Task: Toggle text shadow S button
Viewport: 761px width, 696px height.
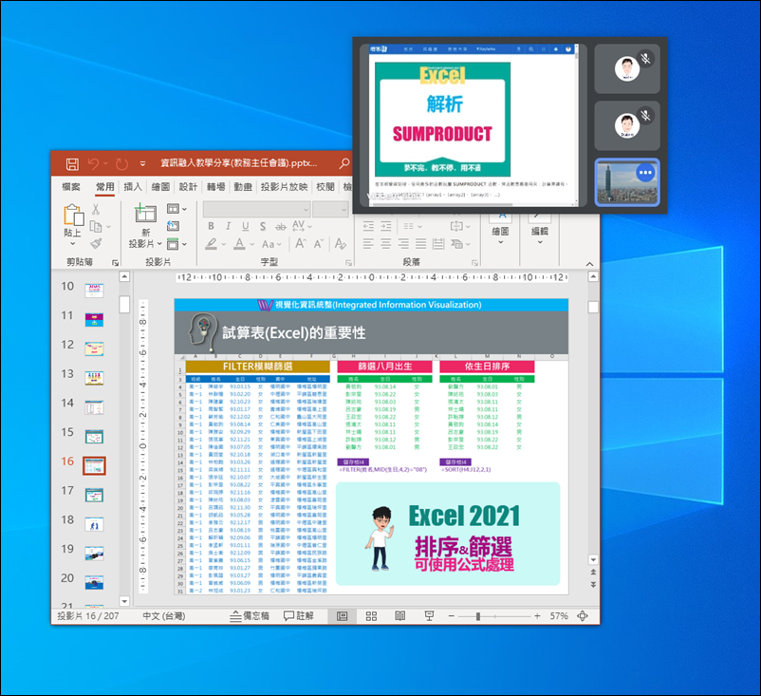Action: pos(263,226)
